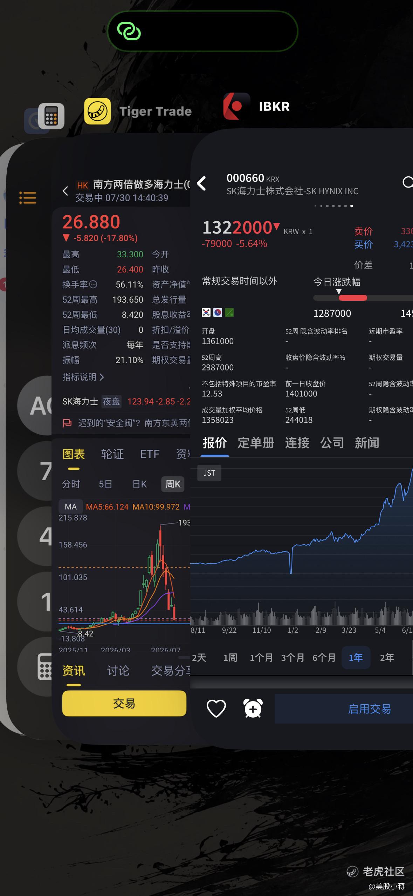Go back in Tiger Trade stock page

click(65, 191)
